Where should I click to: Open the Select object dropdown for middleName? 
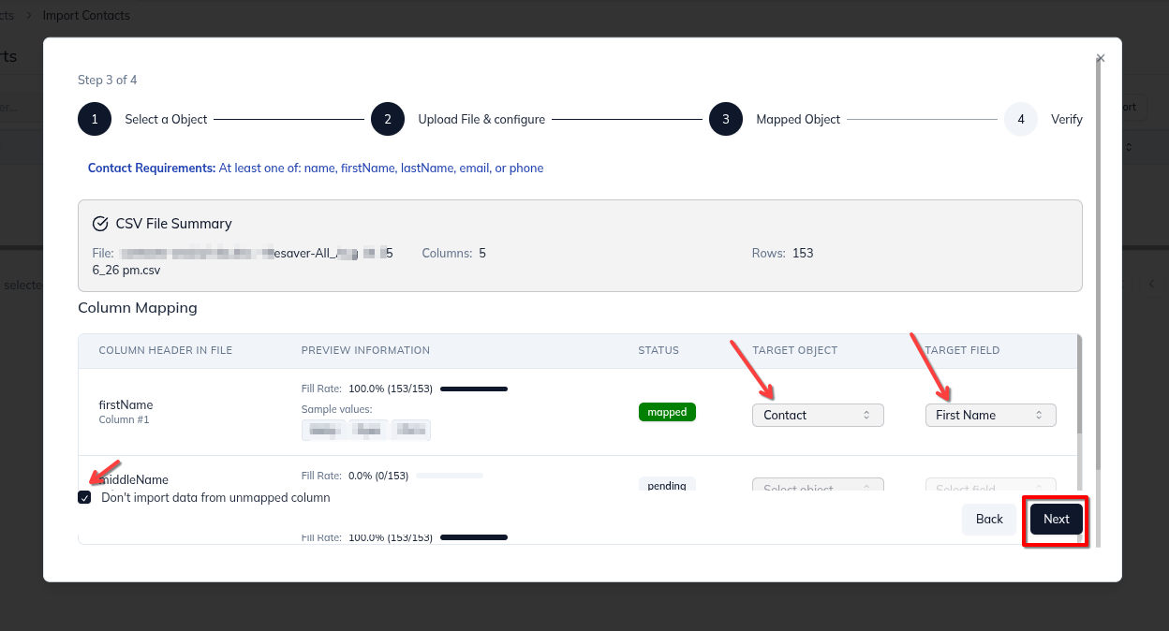pos(817,488)
